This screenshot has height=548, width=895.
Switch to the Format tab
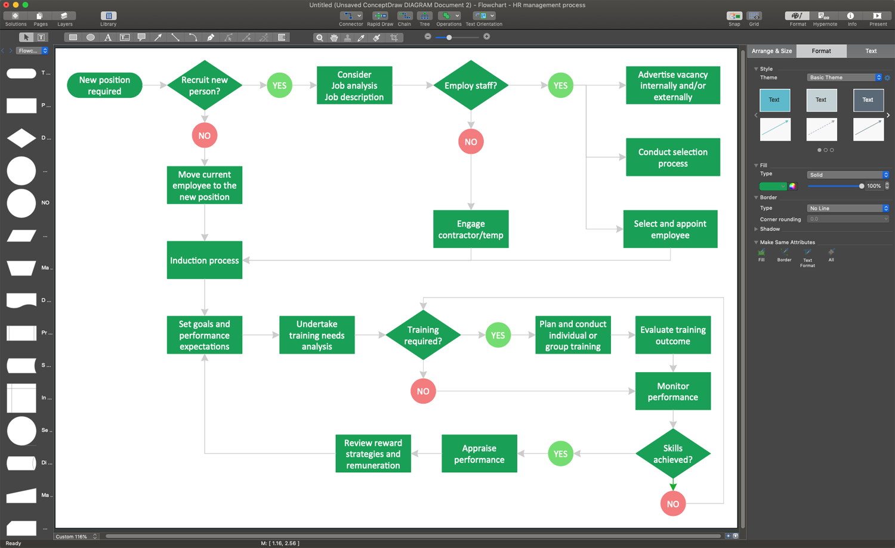tap(821, 51)
